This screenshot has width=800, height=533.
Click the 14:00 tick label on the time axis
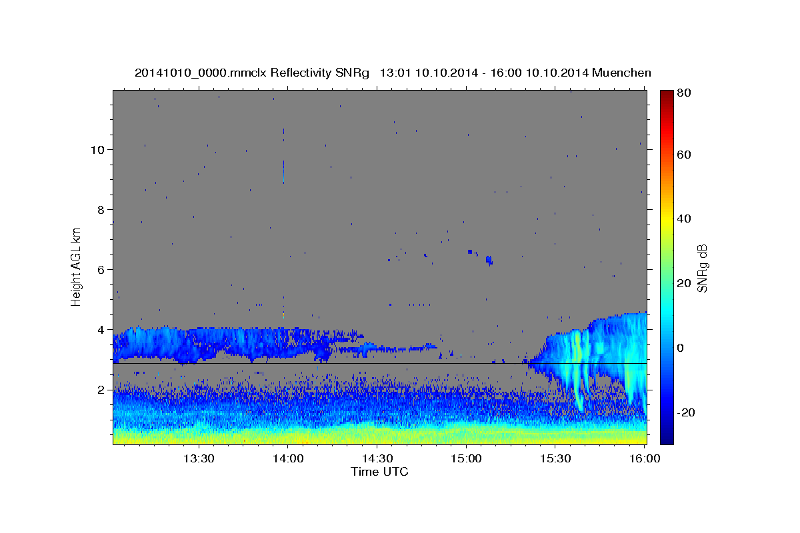(x=288, y=459)
